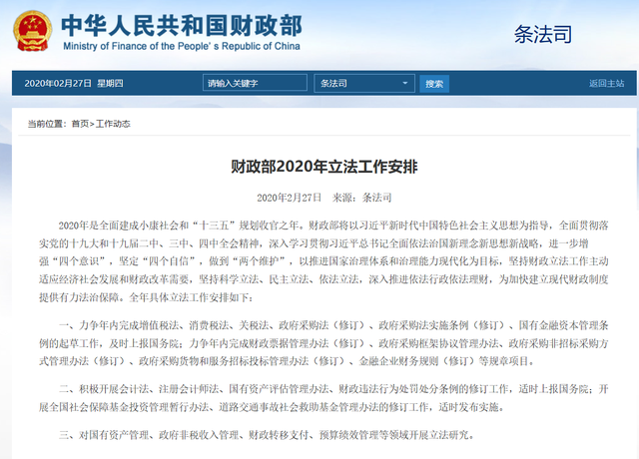
Task: Open 工作动态 in the breadcrumb
Action: click(112, 124)
